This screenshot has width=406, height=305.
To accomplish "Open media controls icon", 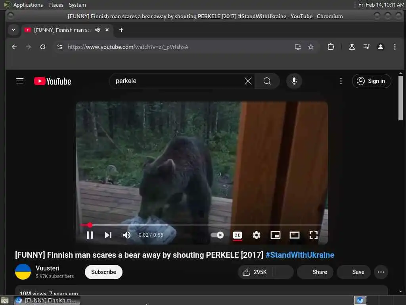I will click(x=366, y=47).
